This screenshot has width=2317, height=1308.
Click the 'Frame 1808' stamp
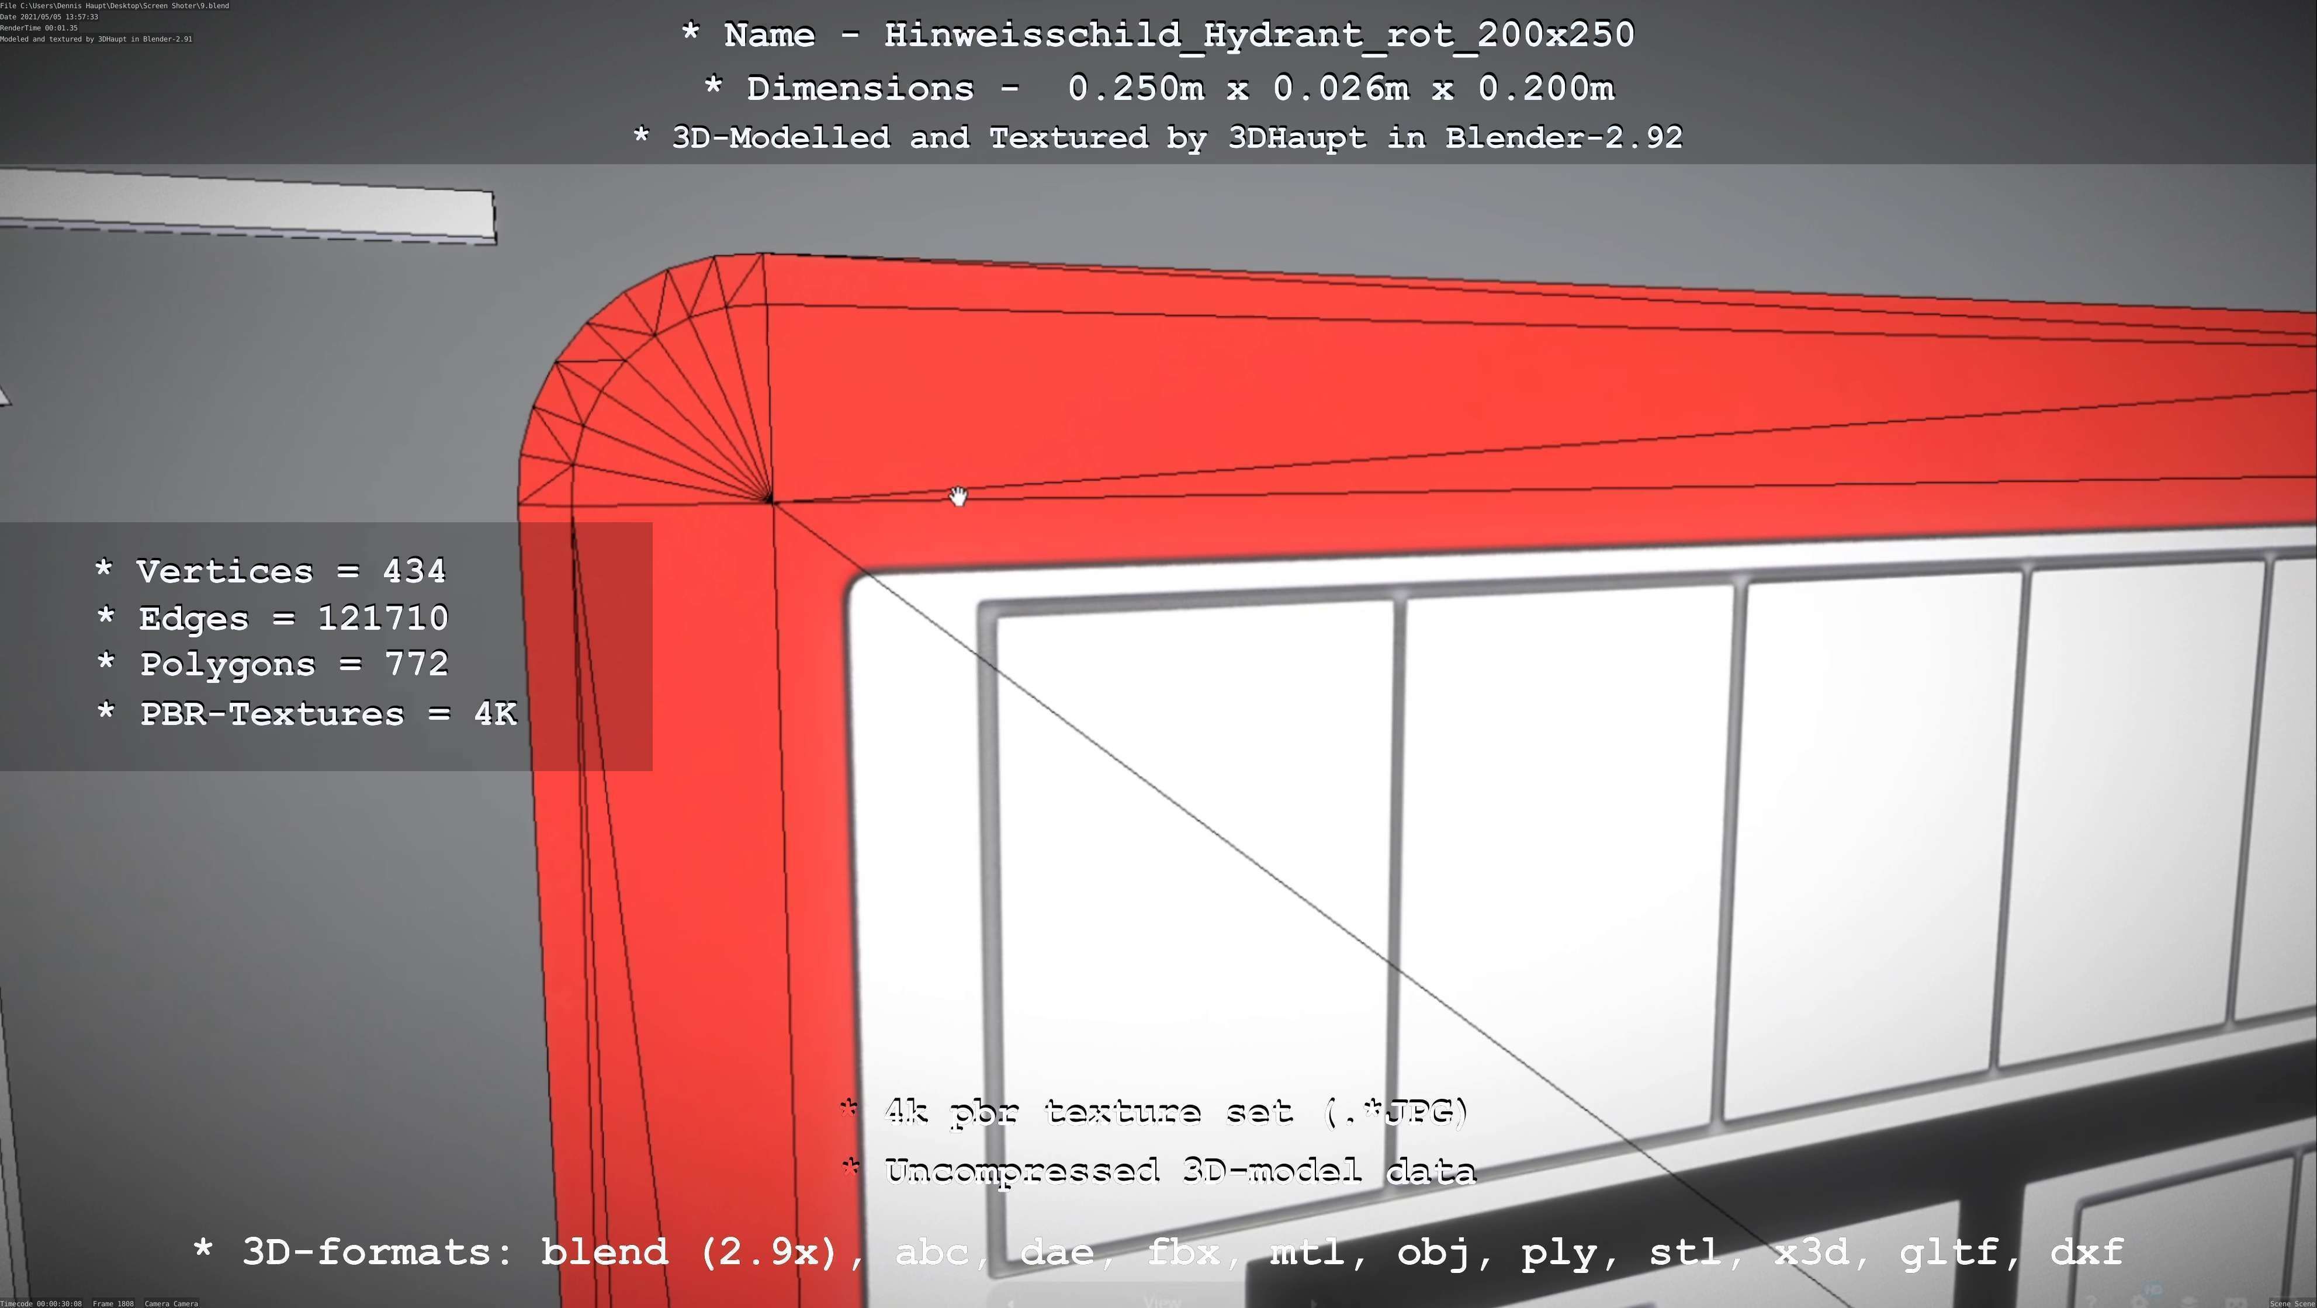pos(113,1303)
